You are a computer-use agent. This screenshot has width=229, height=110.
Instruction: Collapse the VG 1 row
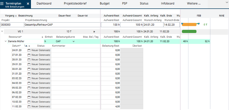pyautogui.click(x=2, y=31)
